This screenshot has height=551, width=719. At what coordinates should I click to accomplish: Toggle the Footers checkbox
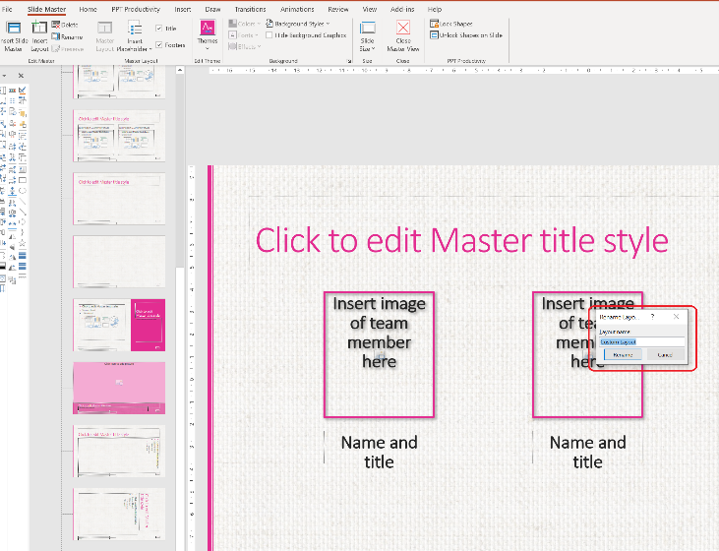click(x=158, y=45)
